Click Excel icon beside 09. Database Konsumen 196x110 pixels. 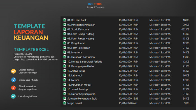click(x=65, y=57)
